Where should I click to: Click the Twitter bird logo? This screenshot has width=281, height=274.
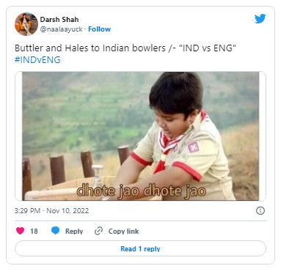click(260, 19)
